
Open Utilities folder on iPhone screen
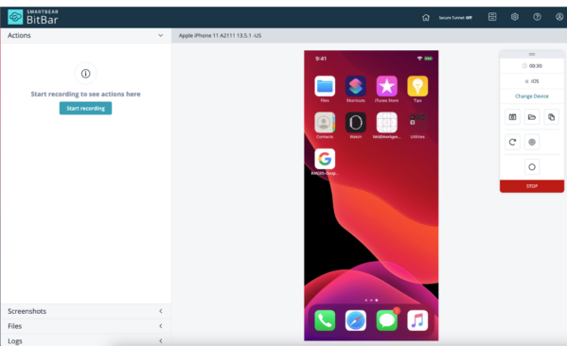pos(417,123)
